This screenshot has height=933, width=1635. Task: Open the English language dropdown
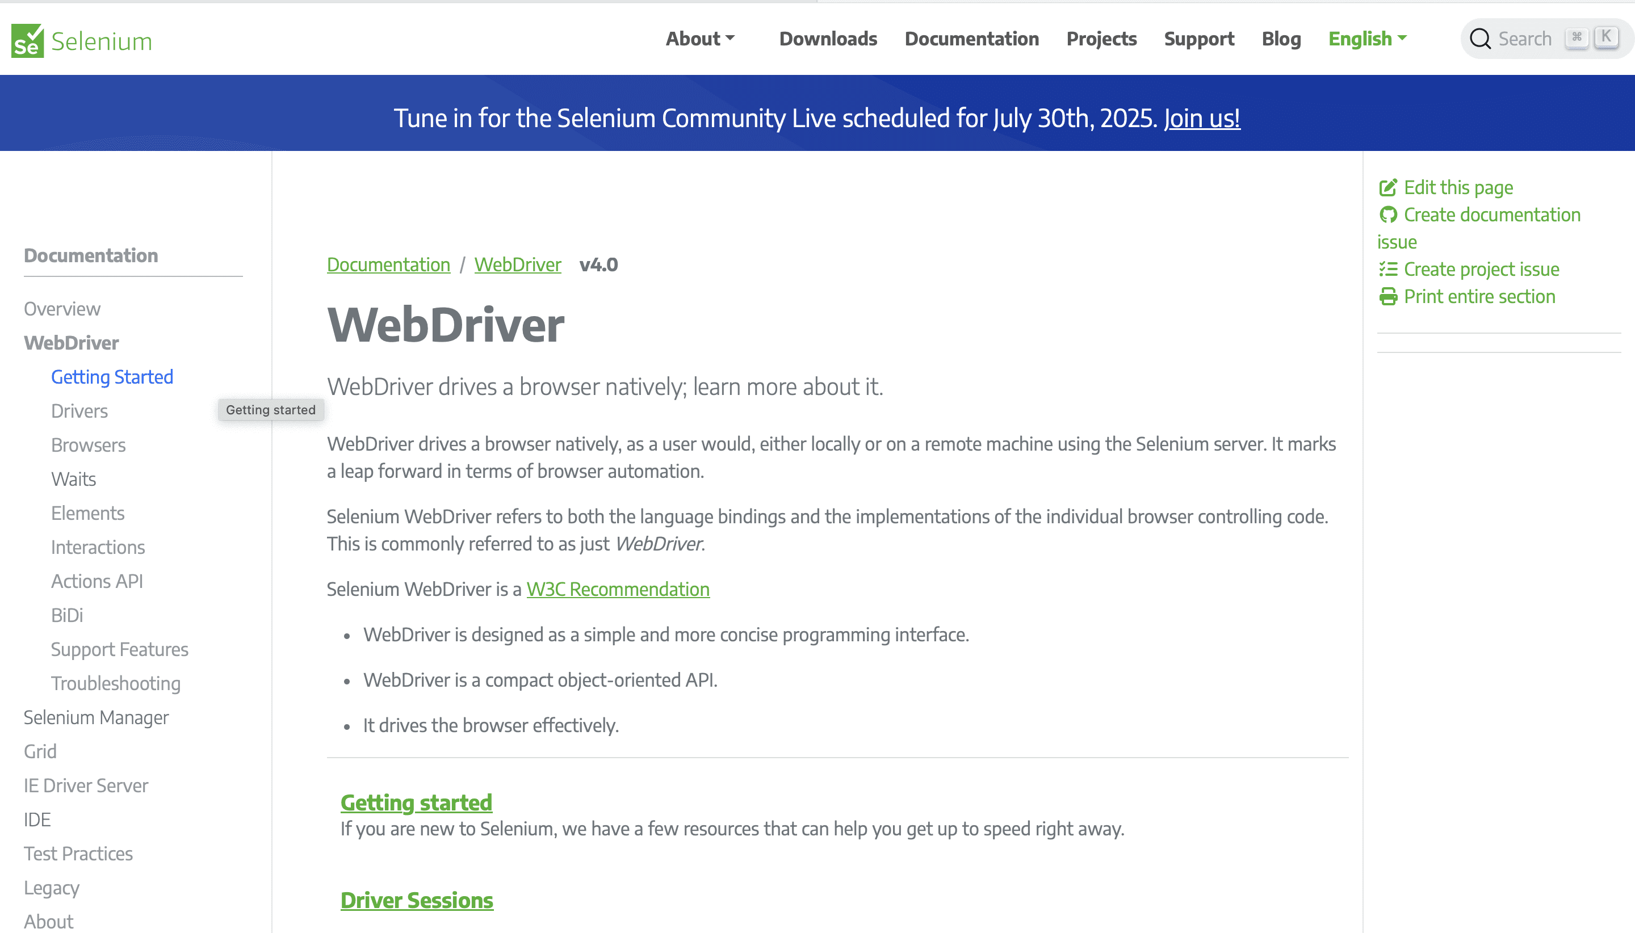coord(1367,39)
